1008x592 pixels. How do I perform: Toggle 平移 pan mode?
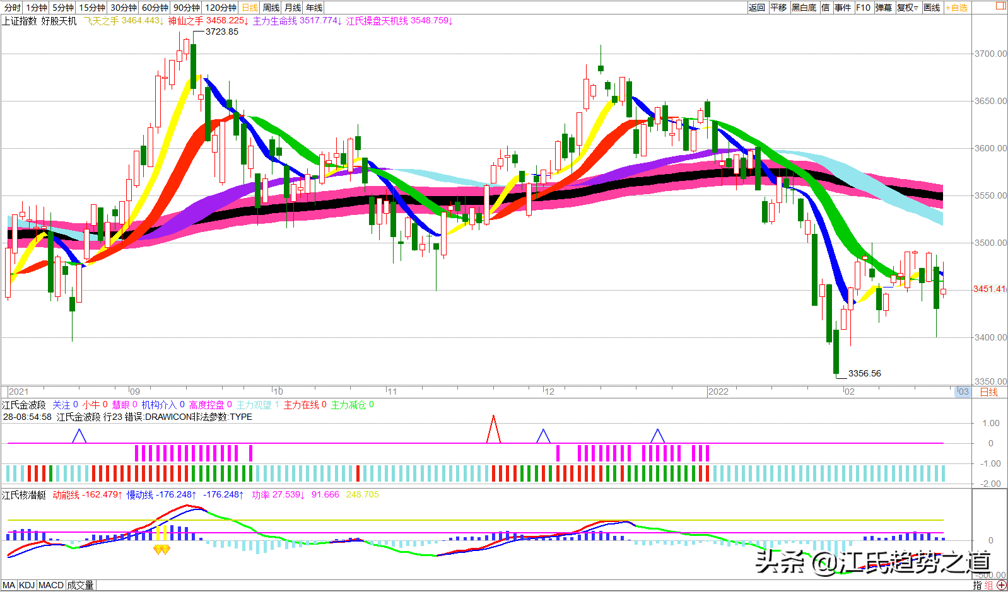tap(778, 8)
